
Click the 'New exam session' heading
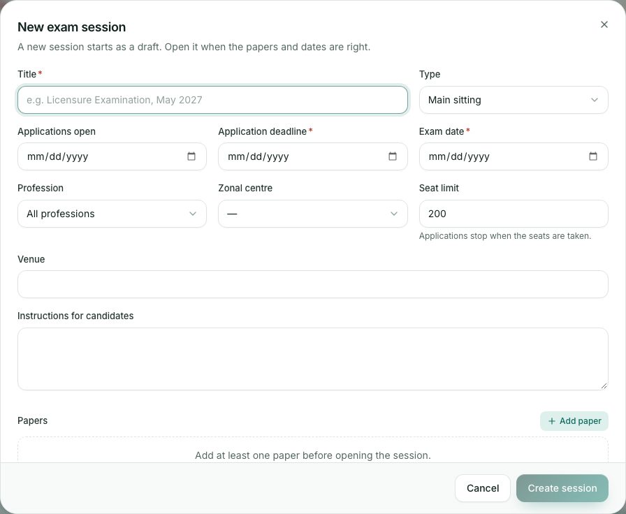click(72, 27)
